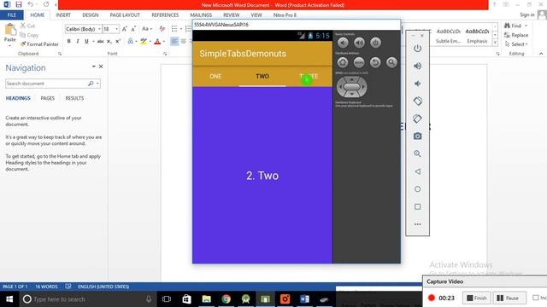547x307 pixels.
Task: Switch to the INSERT ribbon tab
Action: click(63, 15)
